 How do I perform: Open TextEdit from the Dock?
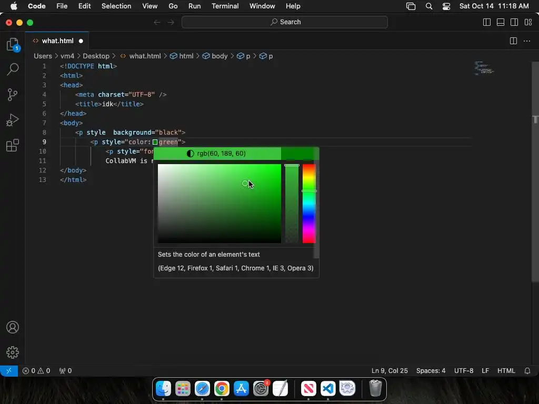pyautogui.click(x=281, y=389)
